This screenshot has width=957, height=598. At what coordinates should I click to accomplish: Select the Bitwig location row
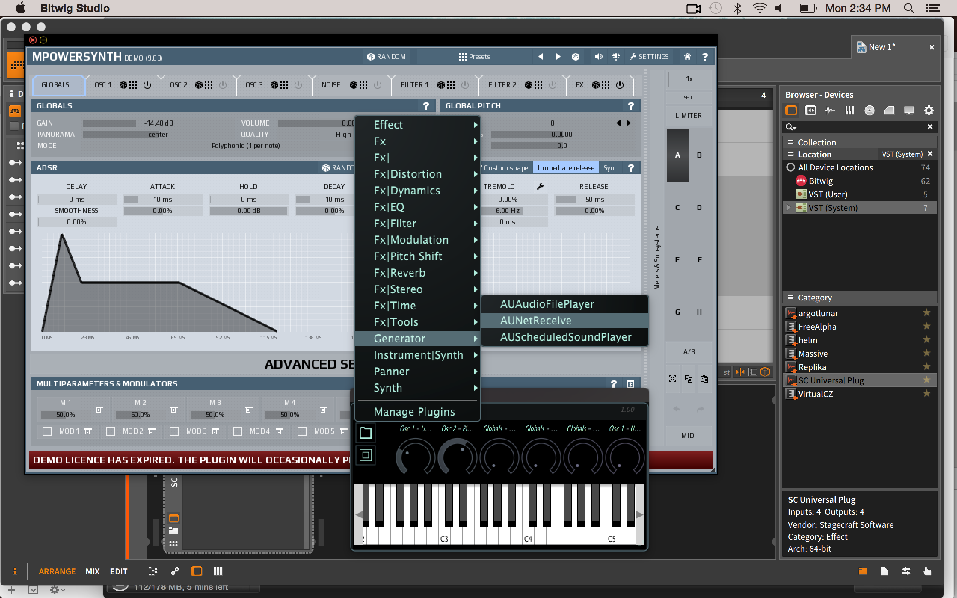tap(860, 181)
